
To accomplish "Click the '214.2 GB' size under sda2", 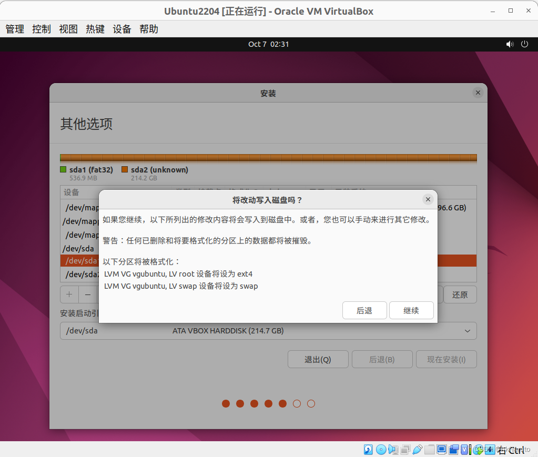I will pos(144,178).
